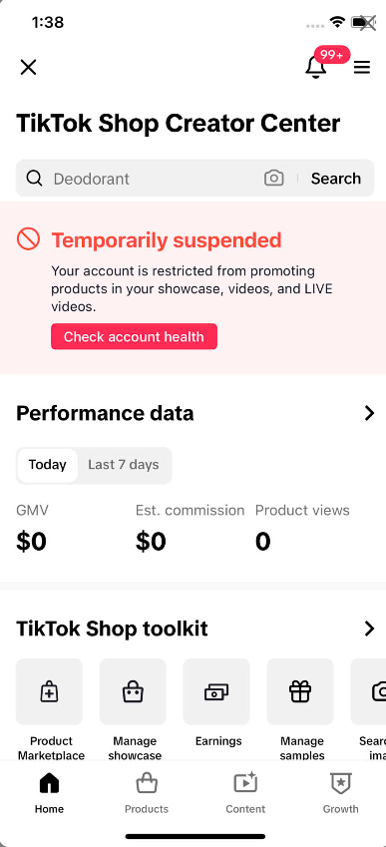Expand Performance data with chevron arrow
Image resolution: width=386 pixels, height=847 pixels.
369,413
